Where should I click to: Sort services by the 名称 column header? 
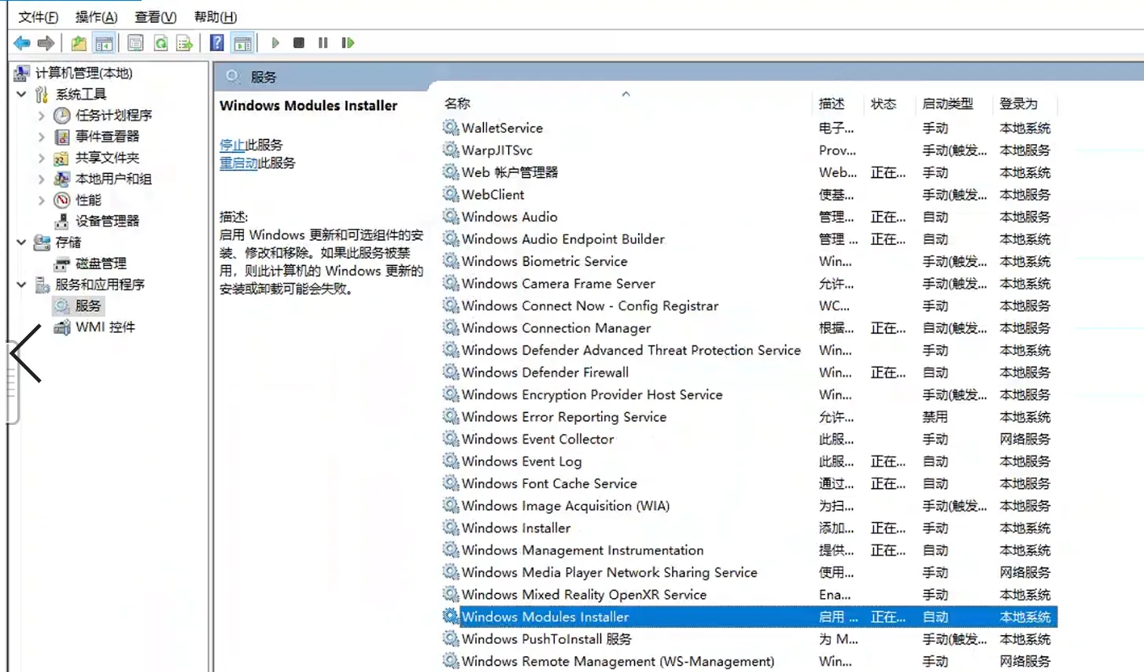click(457, 104)
